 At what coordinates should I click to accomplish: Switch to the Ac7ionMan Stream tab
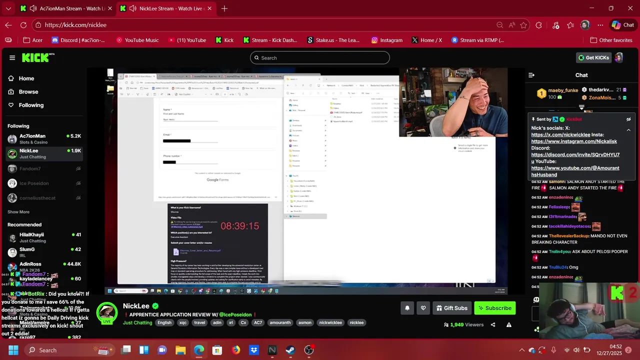tap(65, 8)
